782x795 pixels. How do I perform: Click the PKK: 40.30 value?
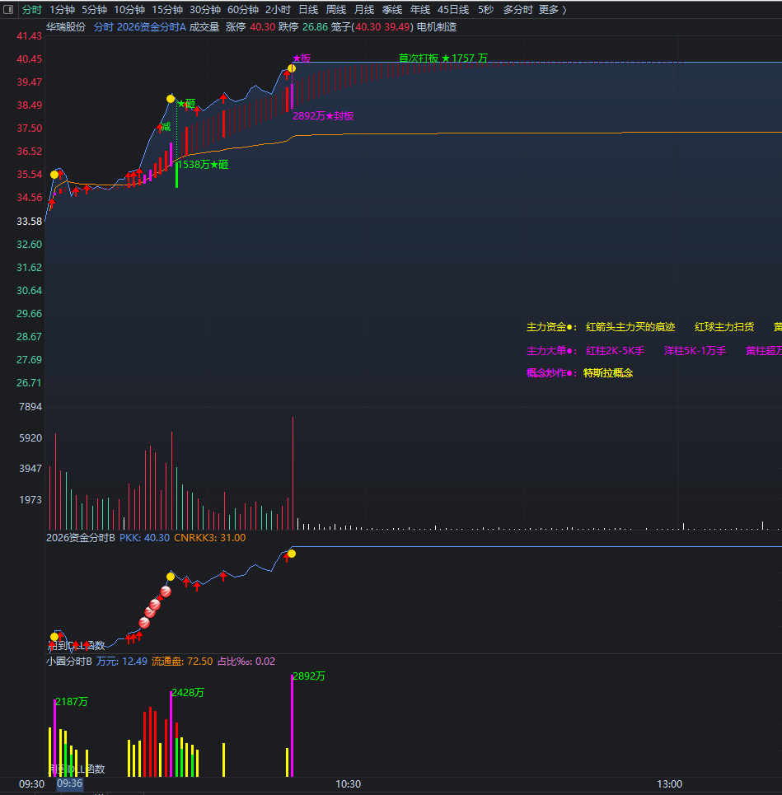click(144, 537)
